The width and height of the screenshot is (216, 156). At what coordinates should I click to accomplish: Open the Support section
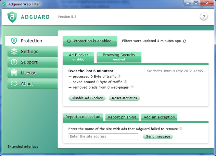click(x=32, y=62)
